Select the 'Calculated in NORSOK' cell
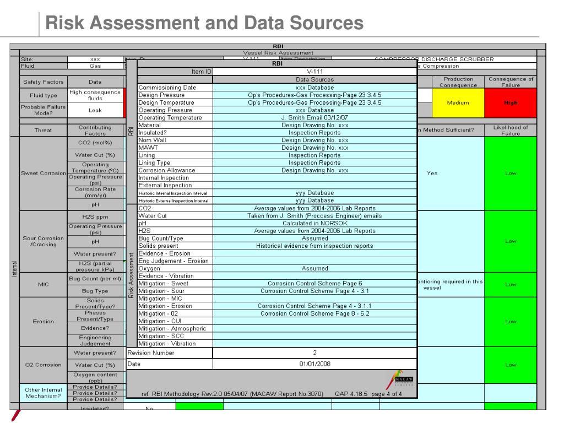 tap(314, 224)
